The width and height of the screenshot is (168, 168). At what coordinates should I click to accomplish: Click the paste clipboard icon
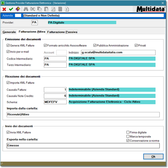(46, 9)
